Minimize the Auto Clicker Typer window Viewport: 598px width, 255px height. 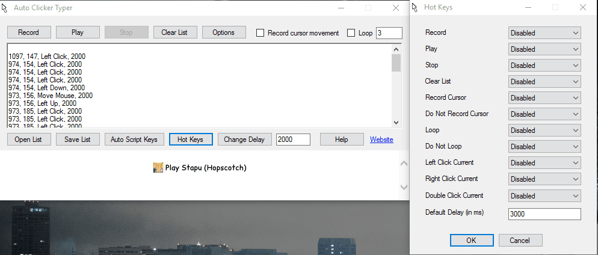341,8
